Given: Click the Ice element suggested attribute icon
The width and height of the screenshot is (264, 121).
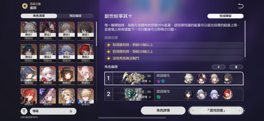Looking at the screenshot, I should 163,81.
